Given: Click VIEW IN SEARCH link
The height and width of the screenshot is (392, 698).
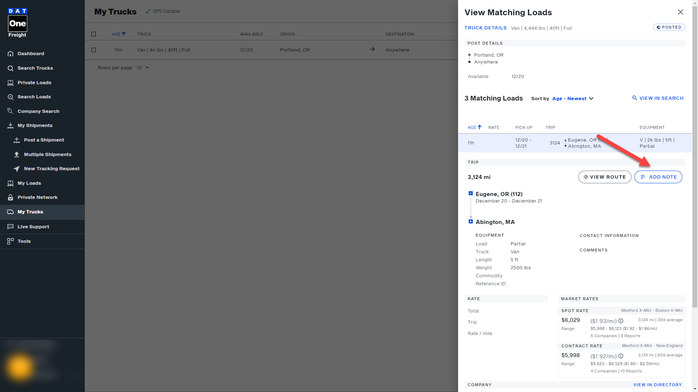Looking at the screenshot, I should [x=658, y=98].
